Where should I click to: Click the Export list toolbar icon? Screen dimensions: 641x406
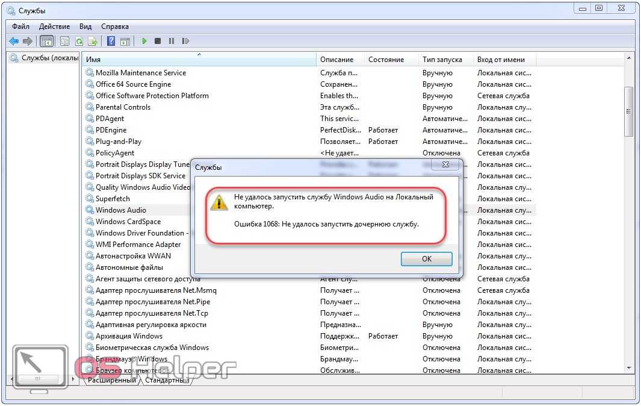93,41
